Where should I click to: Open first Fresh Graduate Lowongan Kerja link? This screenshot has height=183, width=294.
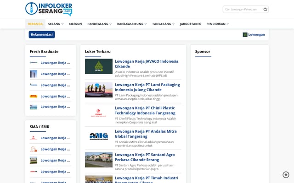point(55,63)
